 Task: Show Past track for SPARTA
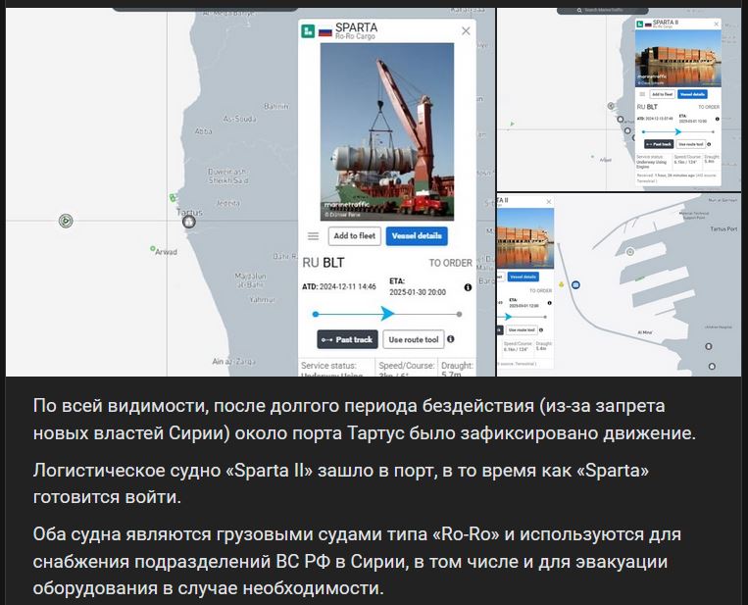pos(347,339)
